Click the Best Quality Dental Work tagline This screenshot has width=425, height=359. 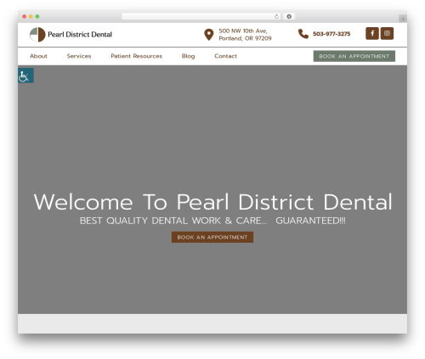point(212,221)
